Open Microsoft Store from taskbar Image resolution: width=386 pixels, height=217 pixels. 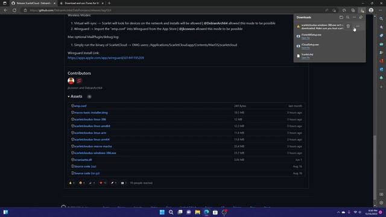(215, 212)
